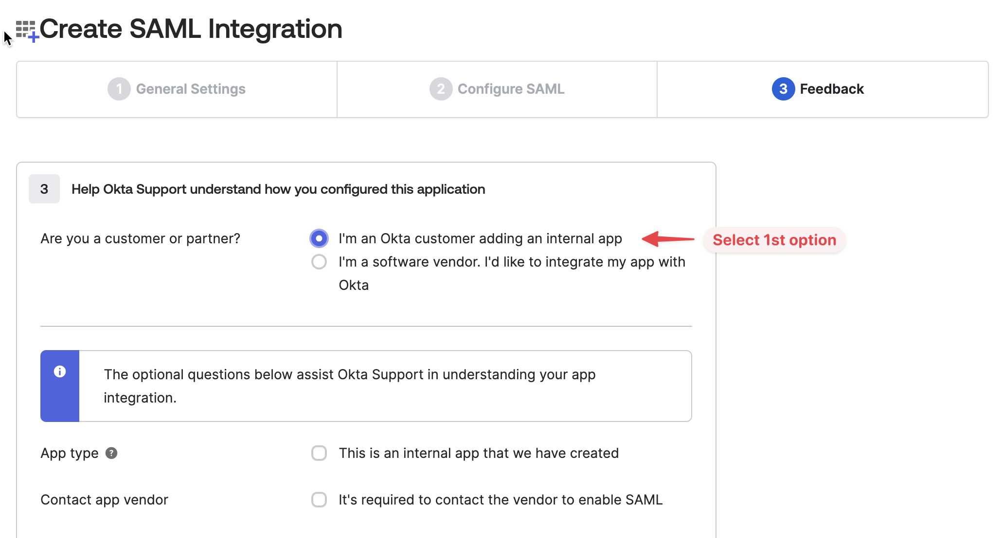Click "I'm a software vendor" option label
Screen dimensions: 1002x538
[512, 273]
